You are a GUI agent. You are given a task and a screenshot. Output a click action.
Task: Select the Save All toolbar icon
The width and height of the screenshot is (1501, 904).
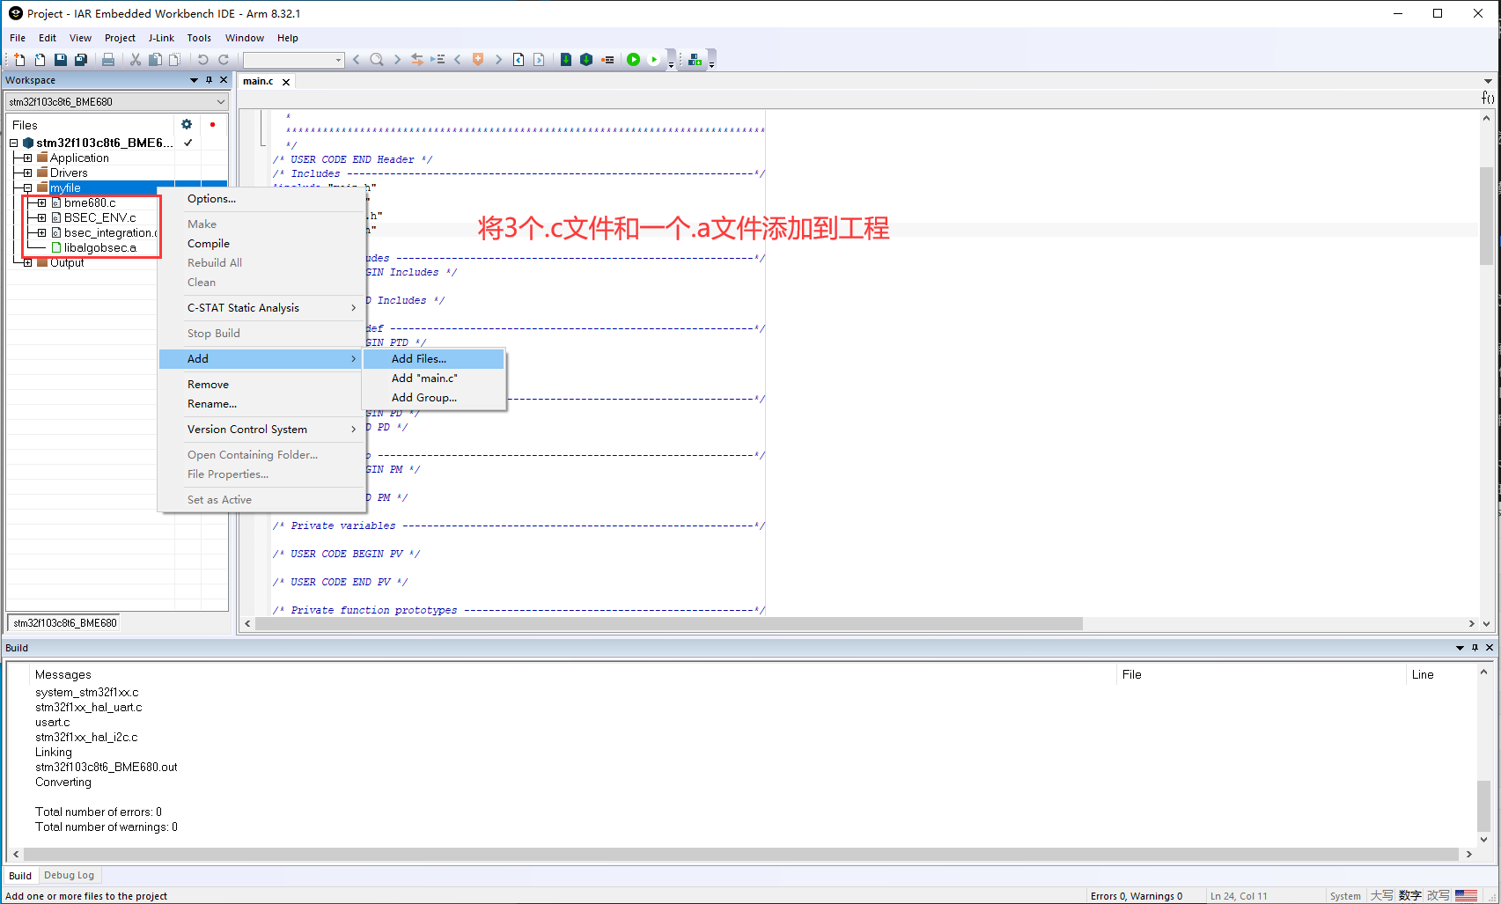81,59
